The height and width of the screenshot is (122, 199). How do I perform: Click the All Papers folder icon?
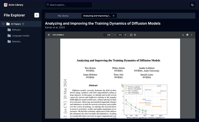click(8, 24)
